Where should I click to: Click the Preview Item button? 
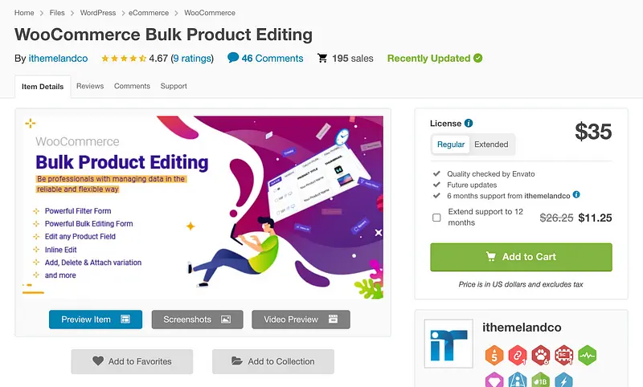95,320
